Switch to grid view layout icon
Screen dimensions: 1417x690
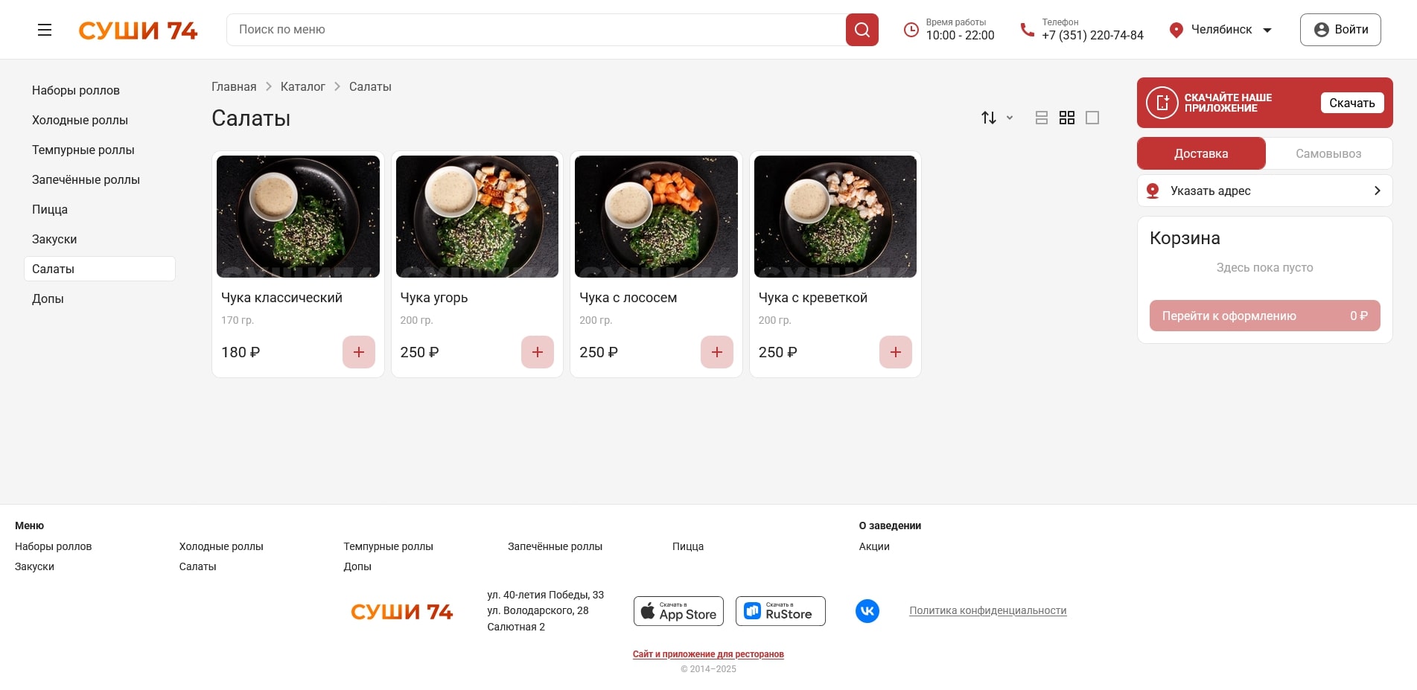[1066, 118]
